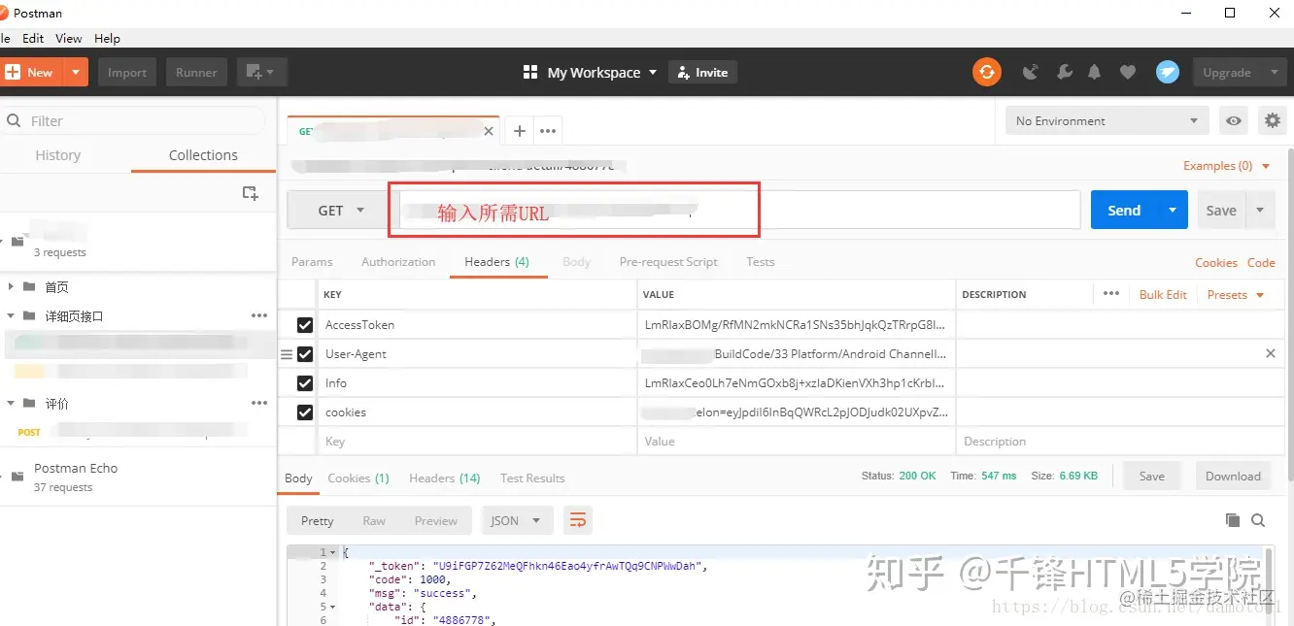Click the blue Send button
The width and height of the screenshot is (1294, 626).
tap(1124, 211)
